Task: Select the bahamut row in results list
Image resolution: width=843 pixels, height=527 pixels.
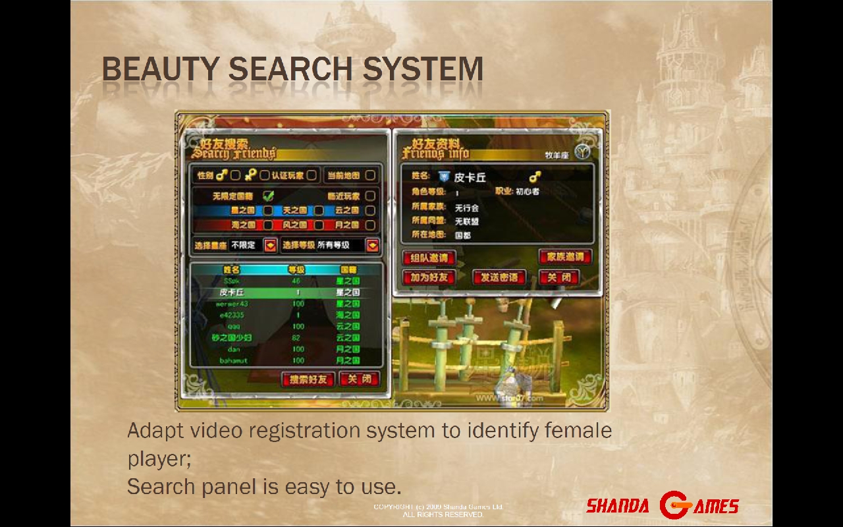Action: click(232, 360)
